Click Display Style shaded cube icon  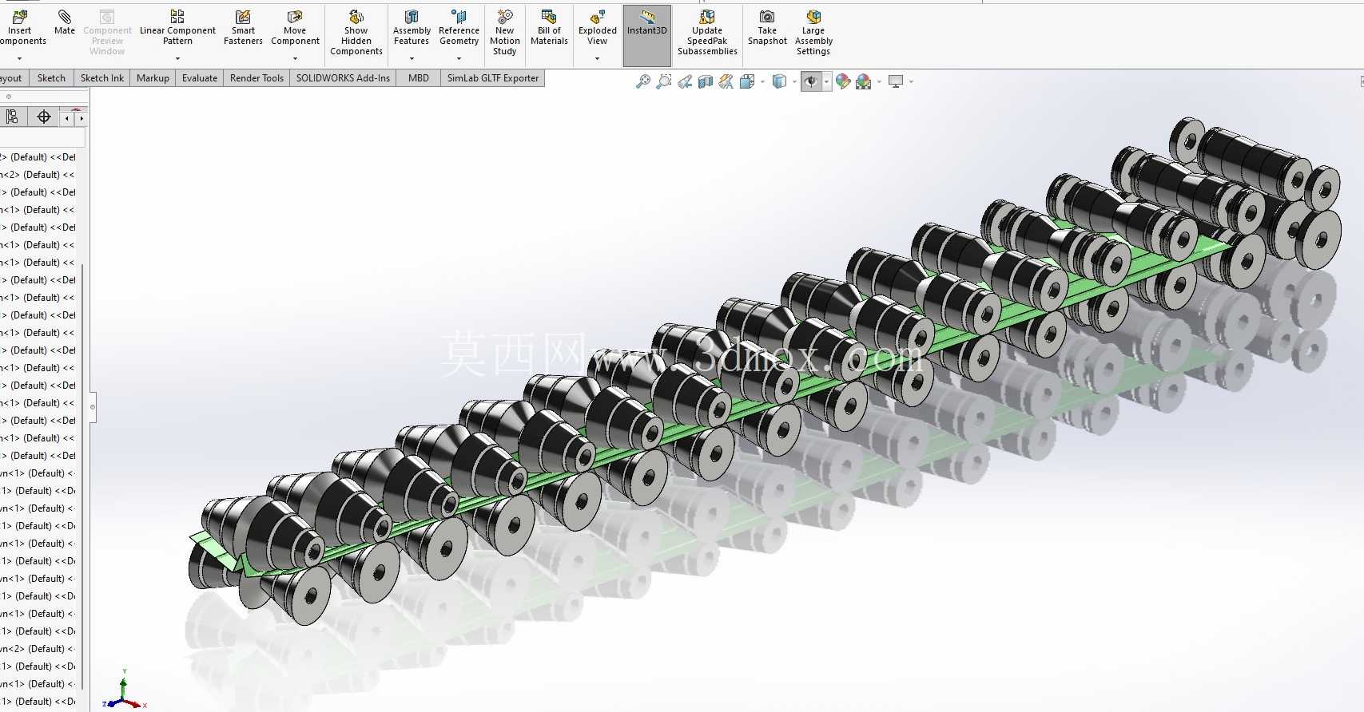tap(779, 81)
